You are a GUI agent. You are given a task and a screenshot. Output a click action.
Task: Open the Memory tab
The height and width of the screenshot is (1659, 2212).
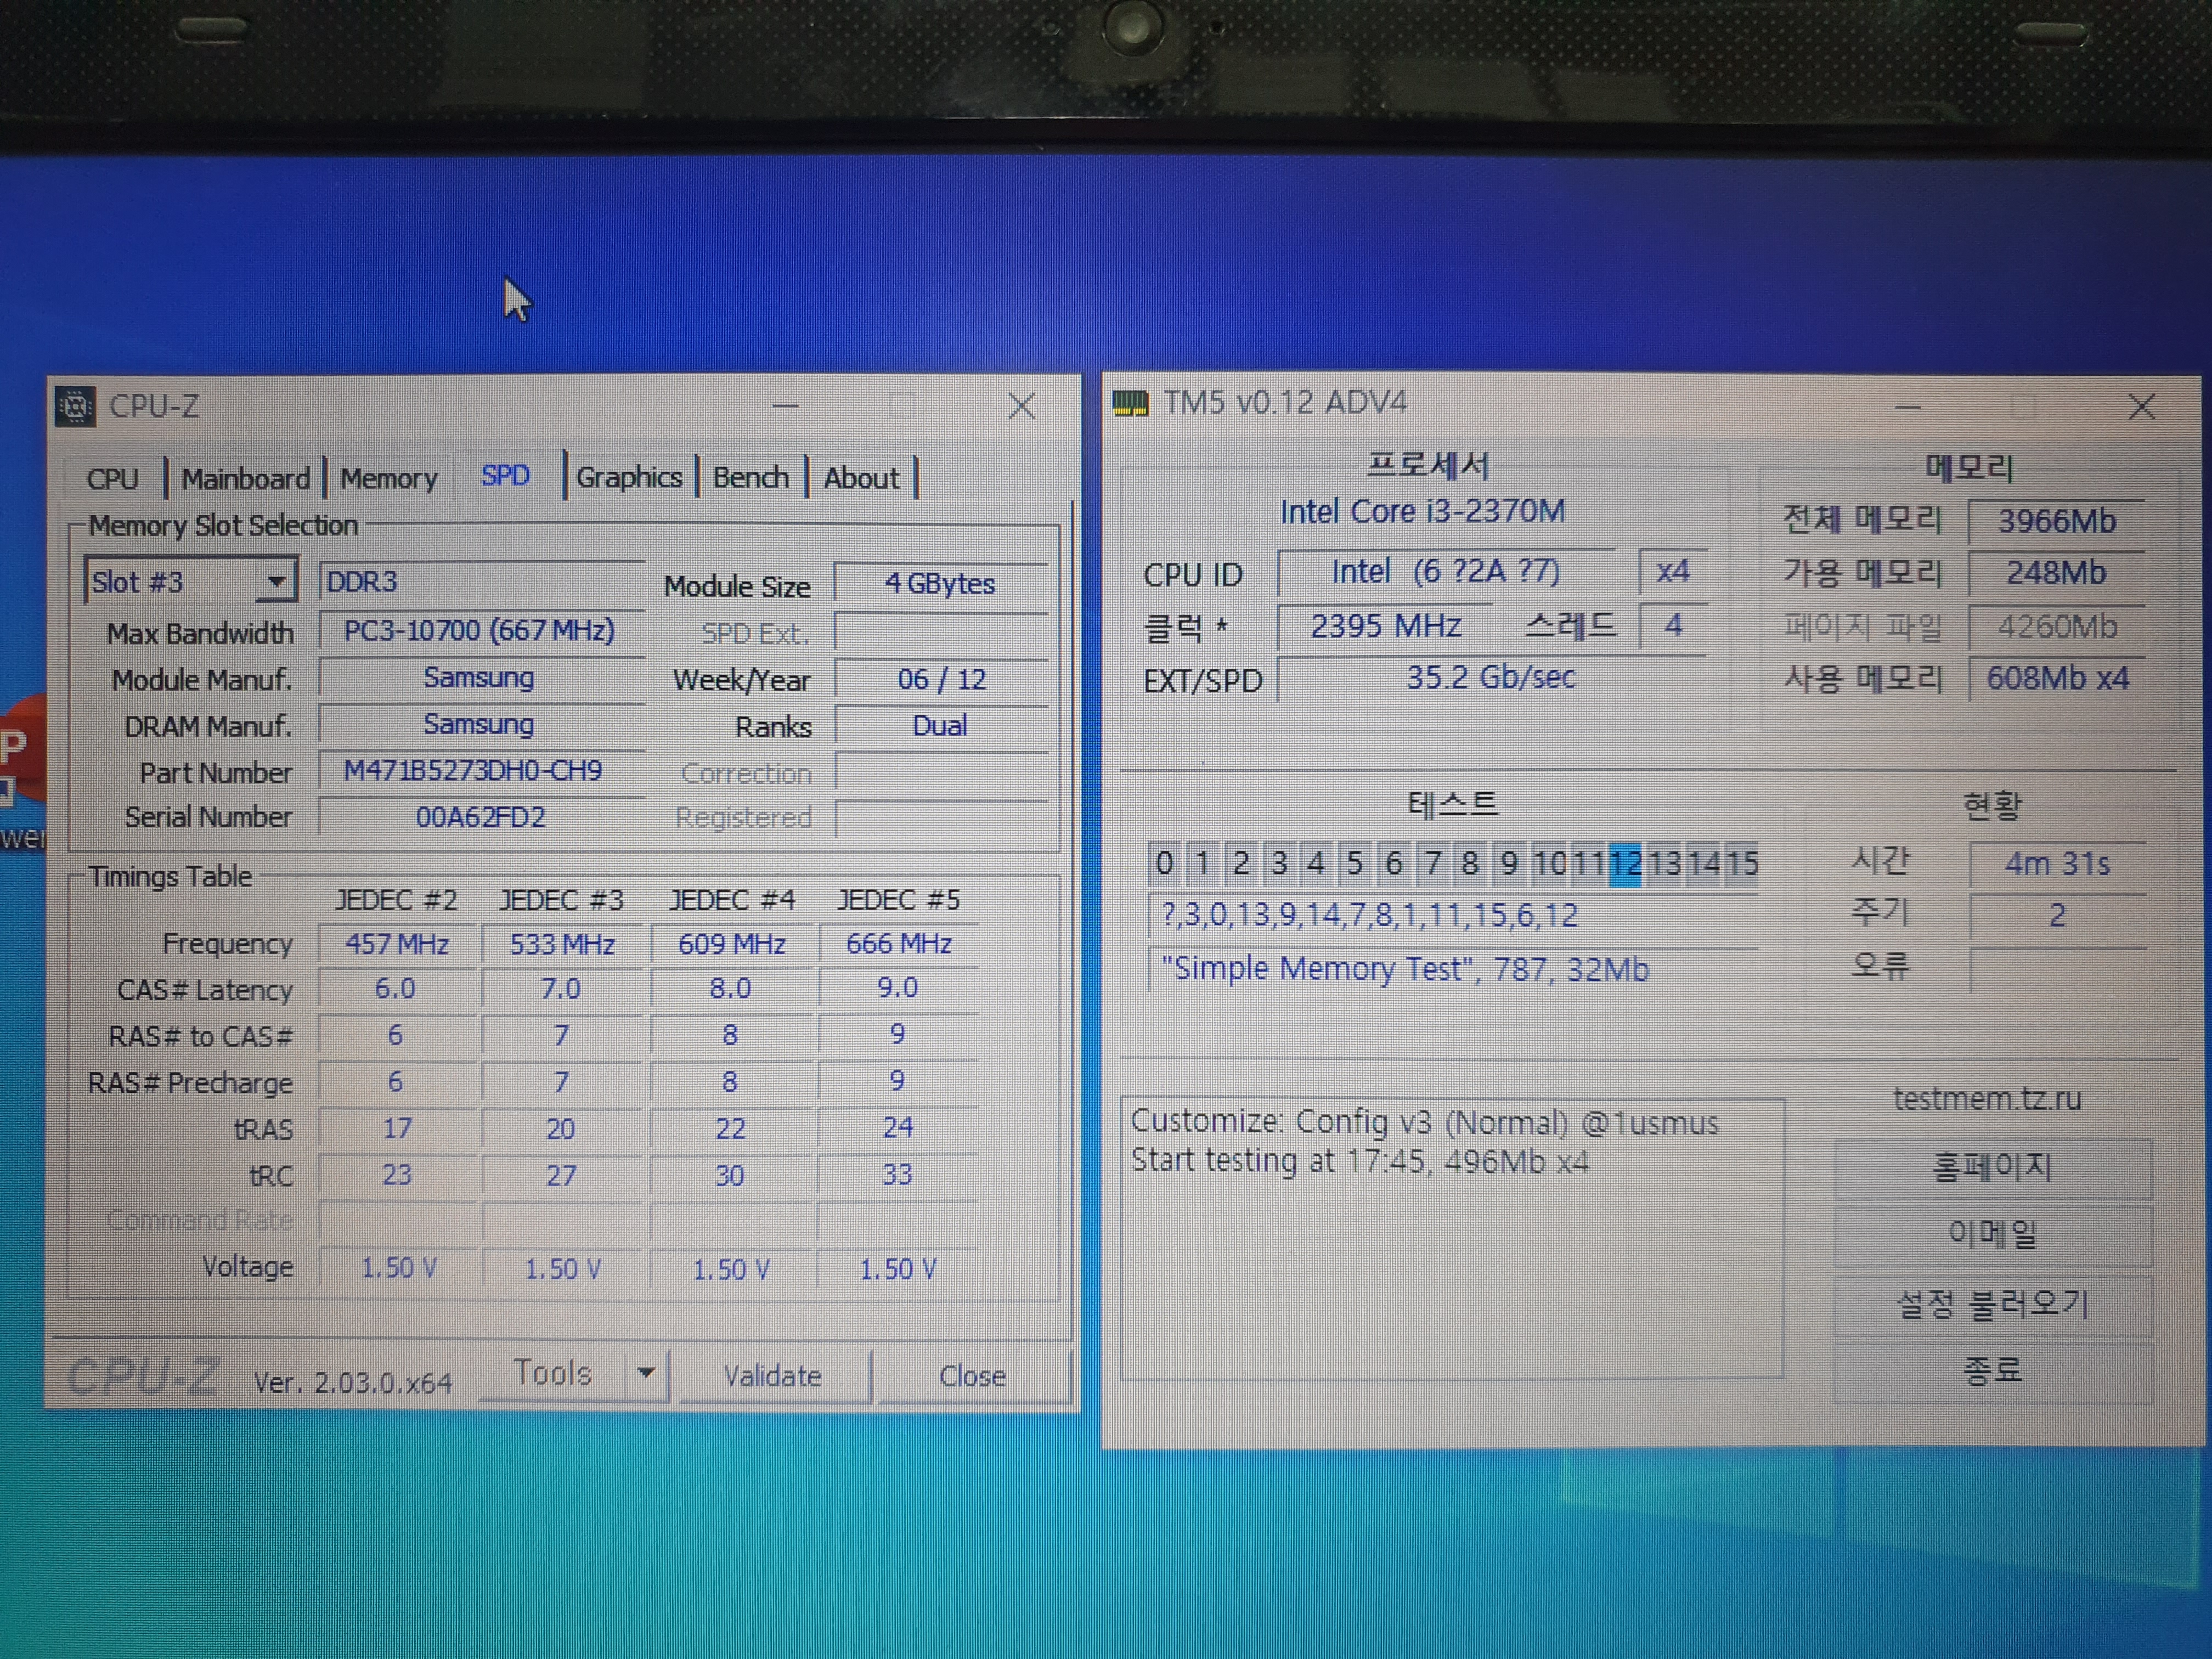click(x=389, y=479)
